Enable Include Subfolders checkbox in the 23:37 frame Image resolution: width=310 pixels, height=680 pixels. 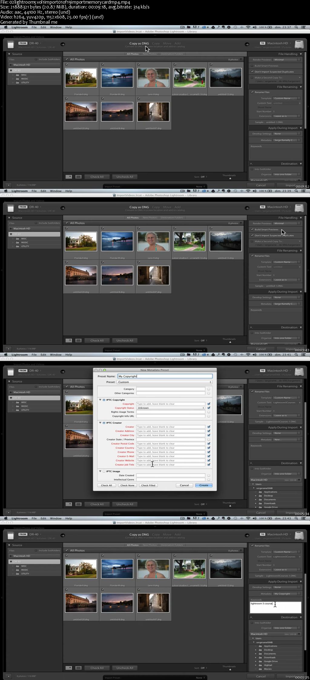(36, 59)
